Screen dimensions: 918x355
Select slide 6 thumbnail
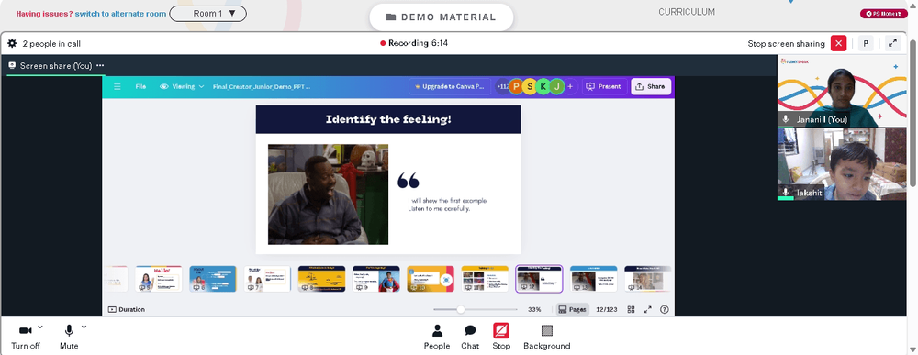(213, 279)
